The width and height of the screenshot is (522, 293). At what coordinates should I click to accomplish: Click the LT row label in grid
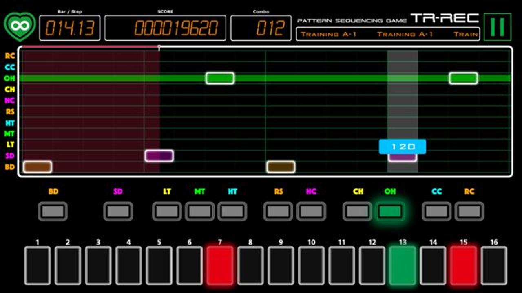coord(10,144)
